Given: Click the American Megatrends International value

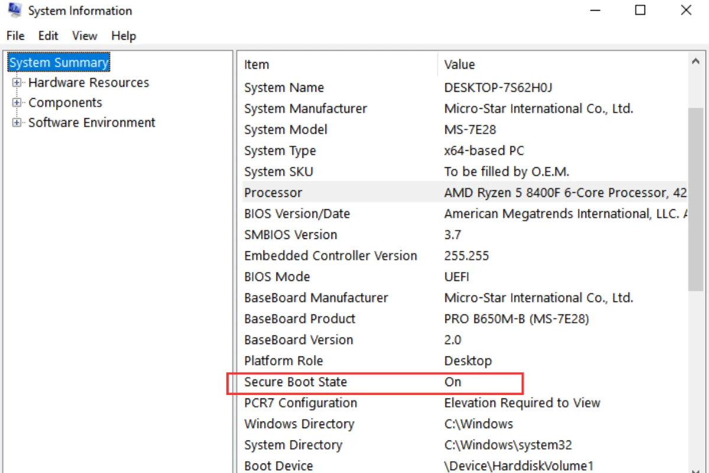Looking at the screenshot, I should tap(565, 213).
